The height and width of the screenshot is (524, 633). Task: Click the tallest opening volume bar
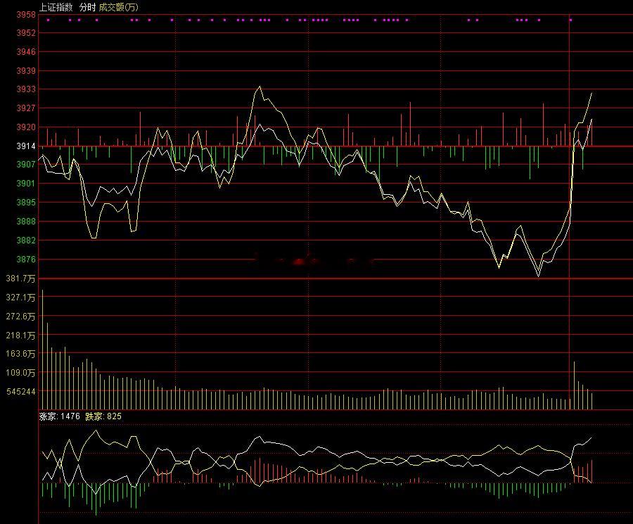[43, 350]
